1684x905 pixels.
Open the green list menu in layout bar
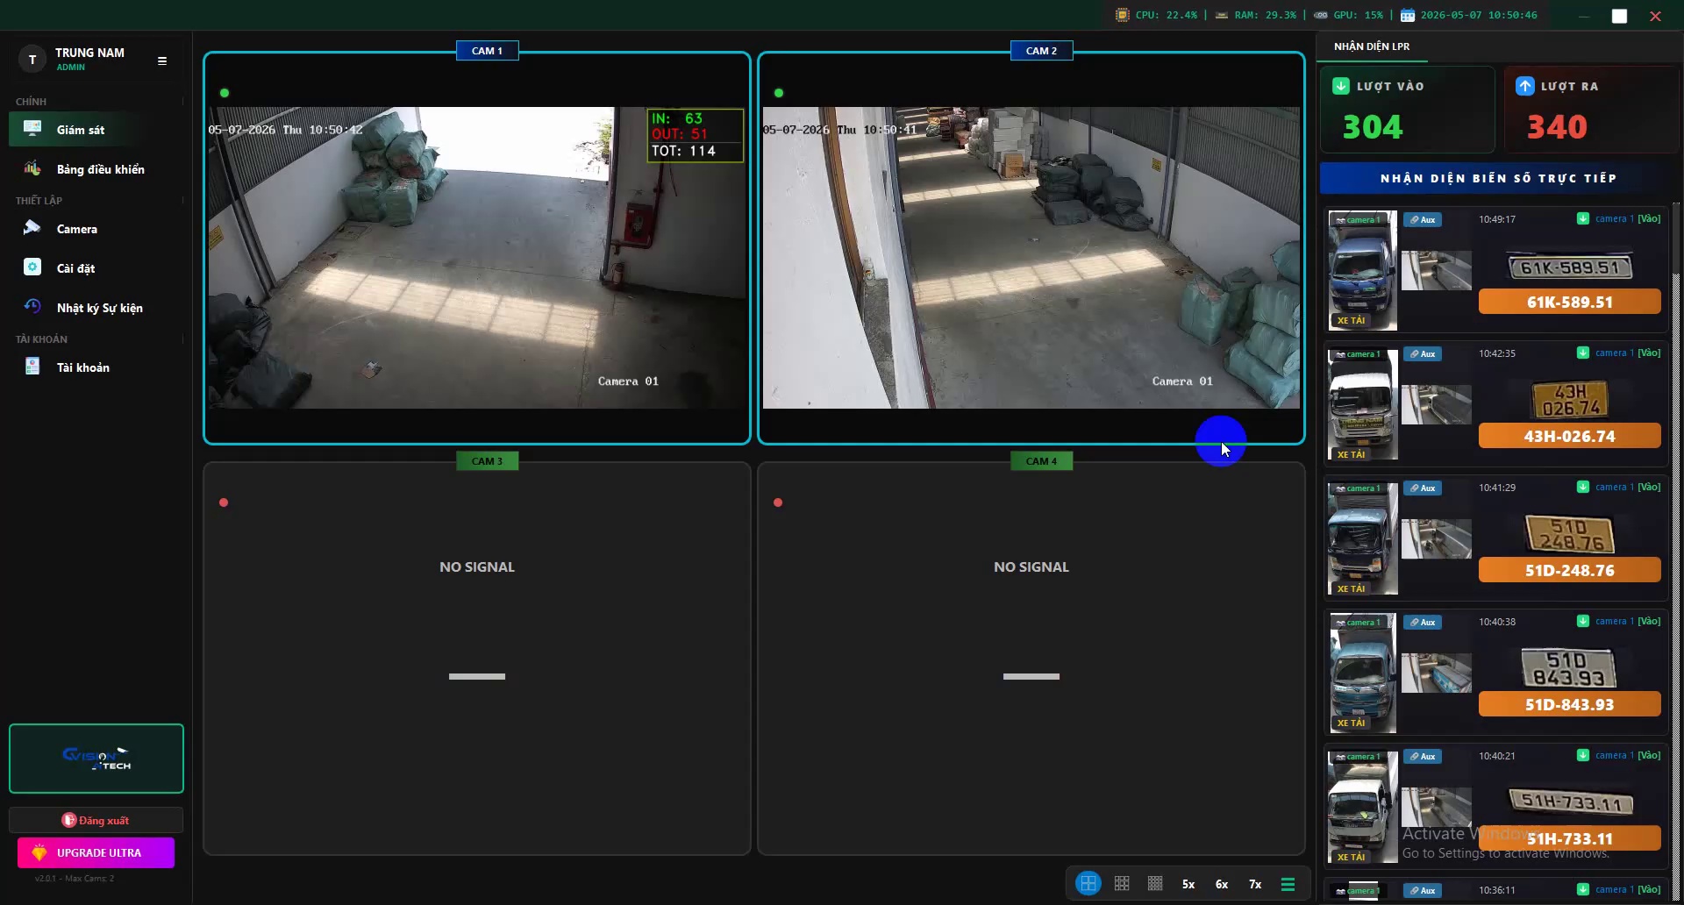pyautogui.click(x=1288, y=884)
